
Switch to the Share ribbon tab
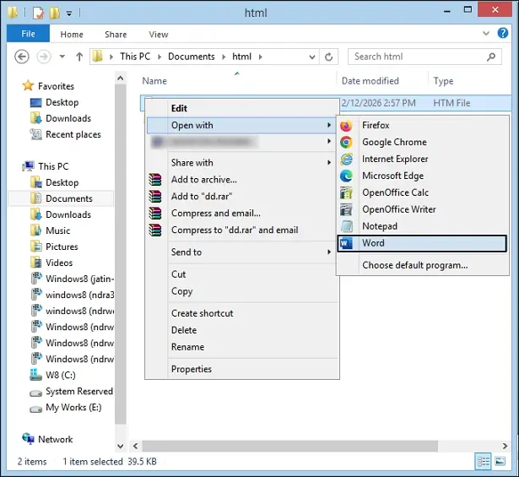(x=116, y=35)
